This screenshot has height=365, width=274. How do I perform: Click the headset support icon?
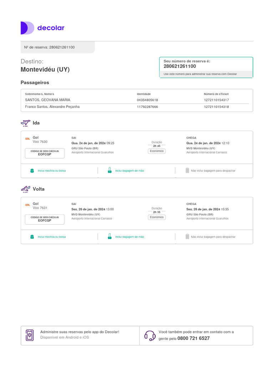coord(149,335)
